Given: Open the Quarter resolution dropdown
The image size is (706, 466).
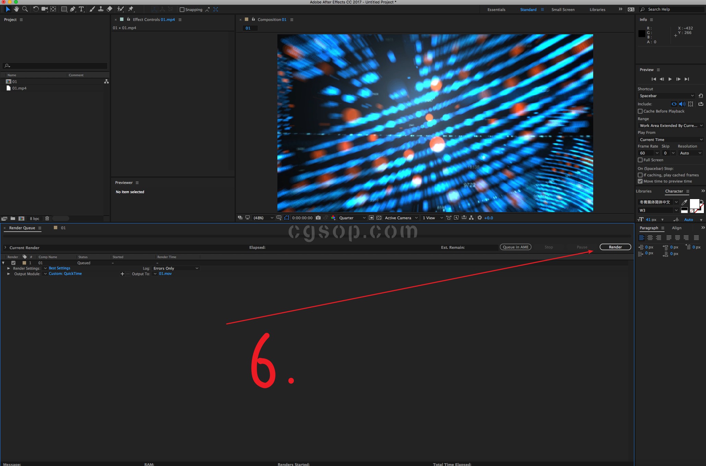Looking at the screenshot, I should pos(352,218).
